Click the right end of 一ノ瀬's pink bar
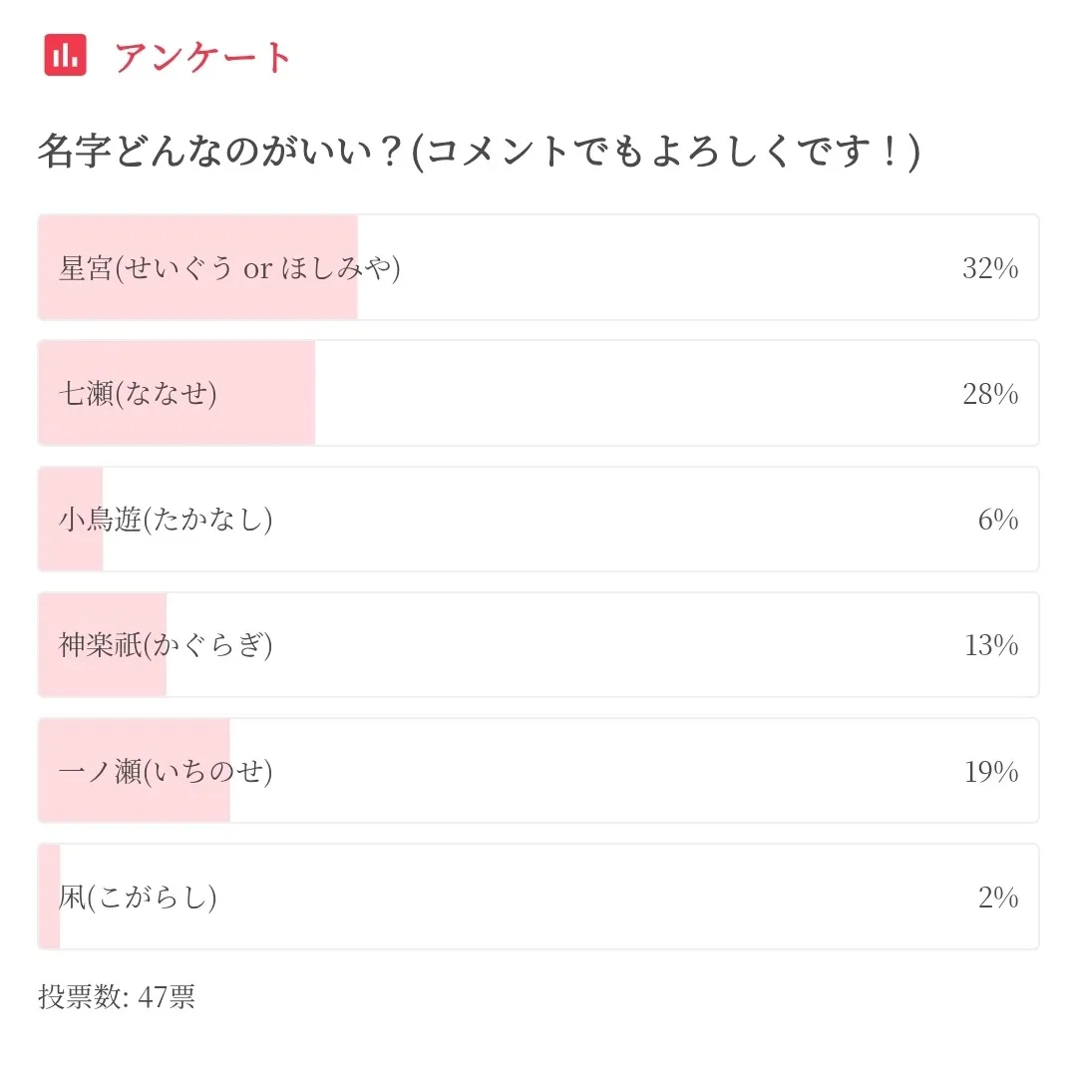The width and height of the screenshot is (1077, 1082). tap(222, 803)
